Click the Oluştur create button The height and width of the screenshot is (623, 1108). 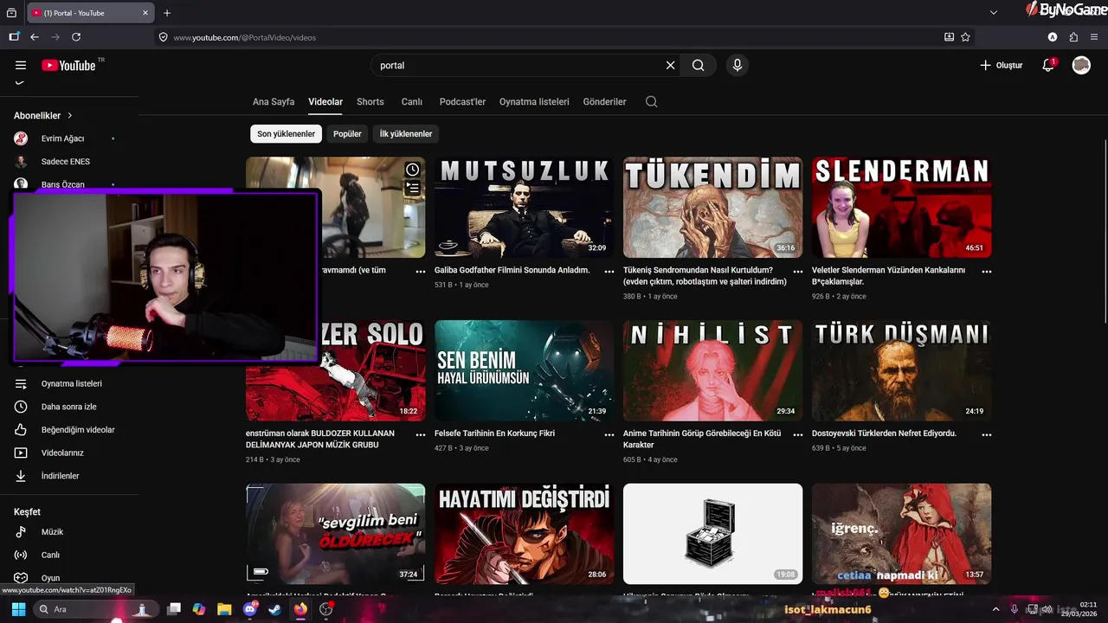[1002, 65]
